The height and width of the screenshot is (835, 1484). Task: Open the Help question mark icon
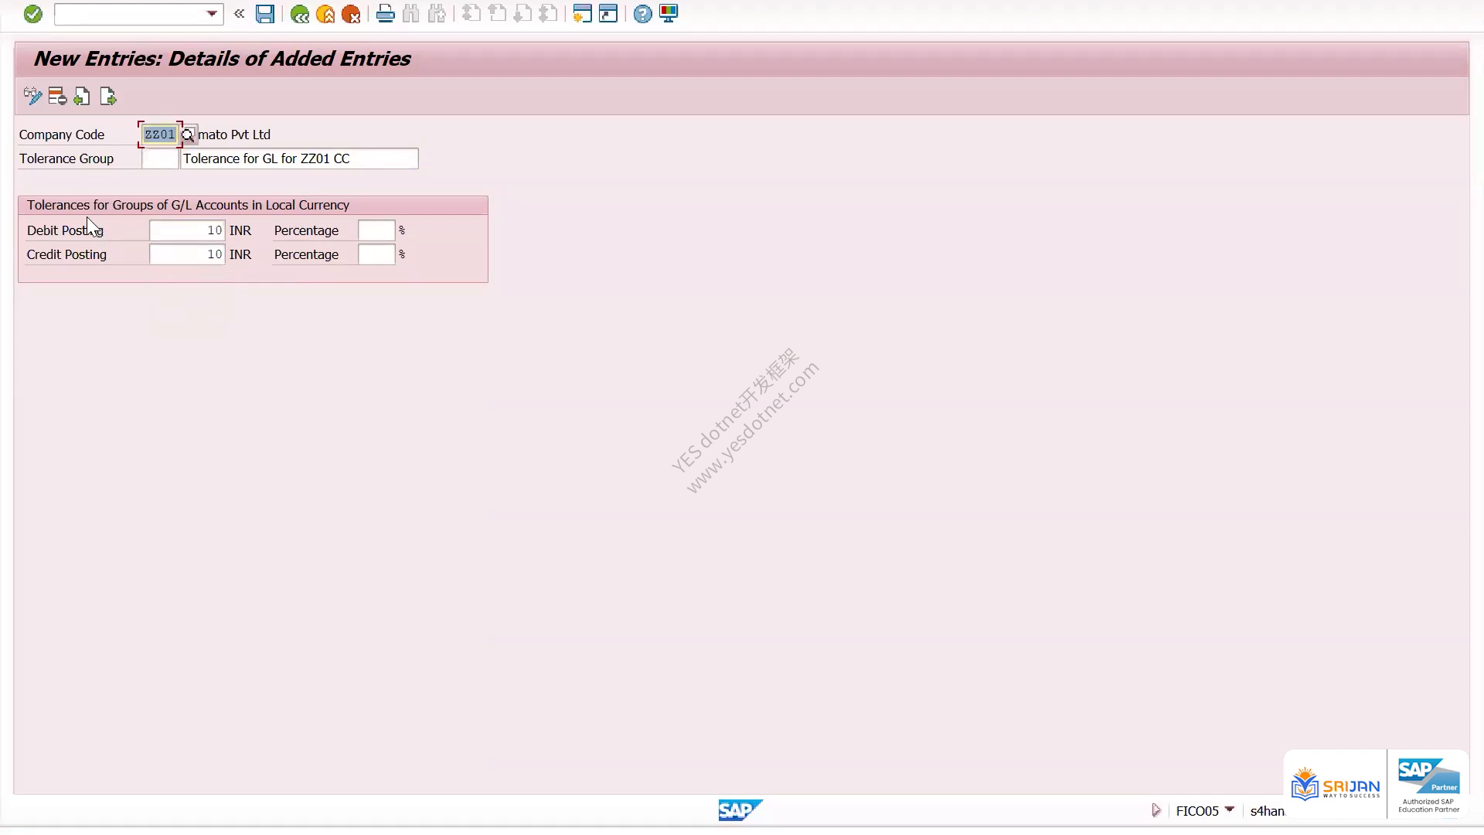pyautogui.click(x=642, y=14)
